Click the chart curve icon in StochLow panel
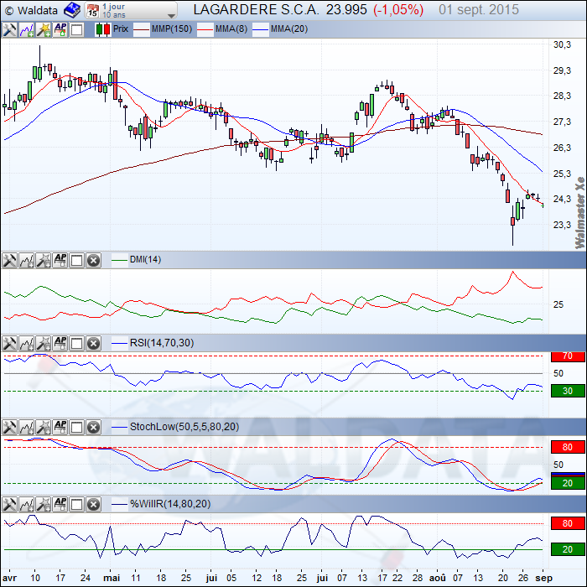The width and height of the screenshot is (587, 587). click(27, 427)
